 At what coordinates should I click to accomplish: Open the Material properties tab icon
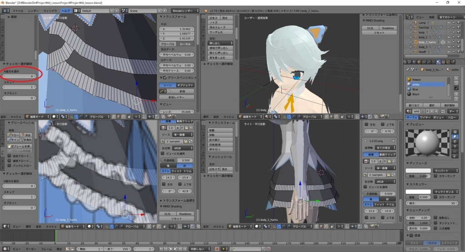(x=439, y=62)
